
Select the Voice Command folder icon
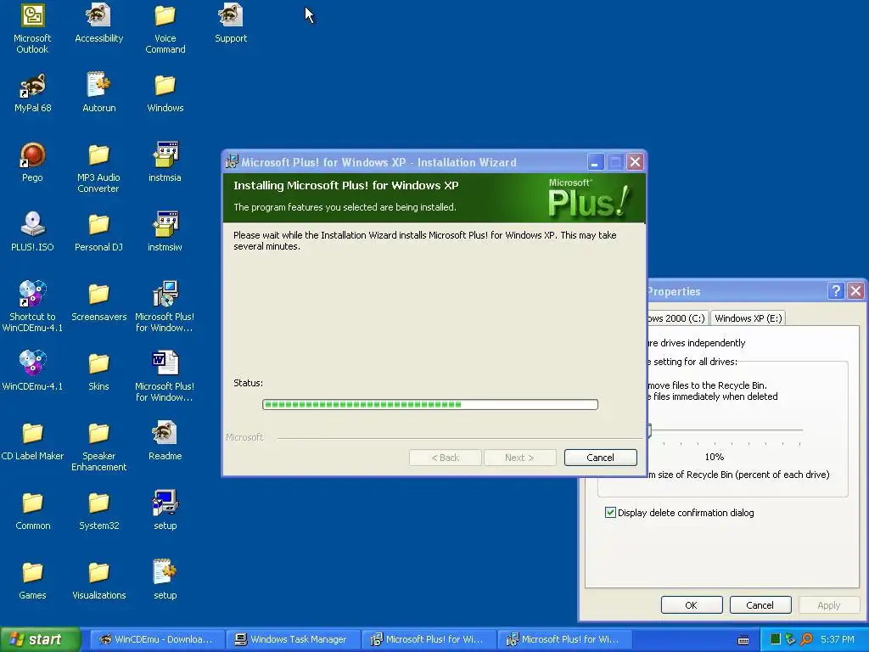[x=165, y=29]
